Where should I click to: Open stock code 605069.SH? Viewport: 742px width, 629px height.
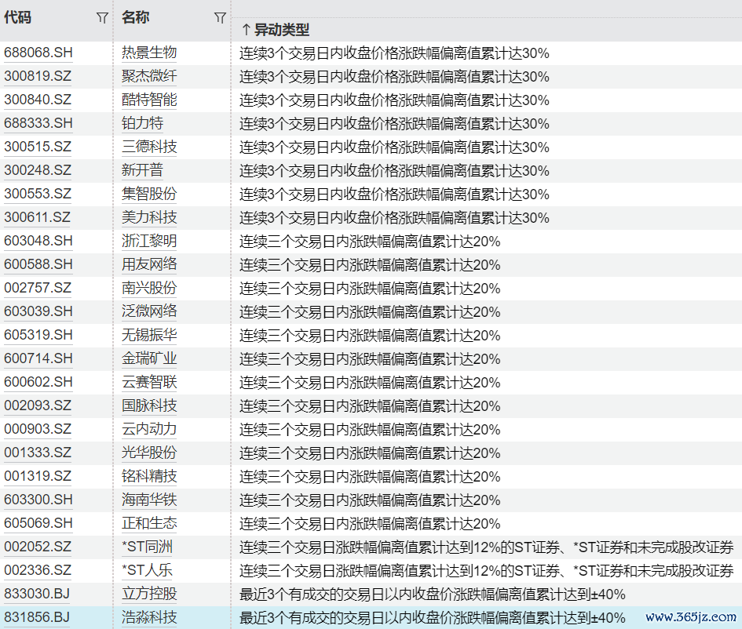pos(38,523)
